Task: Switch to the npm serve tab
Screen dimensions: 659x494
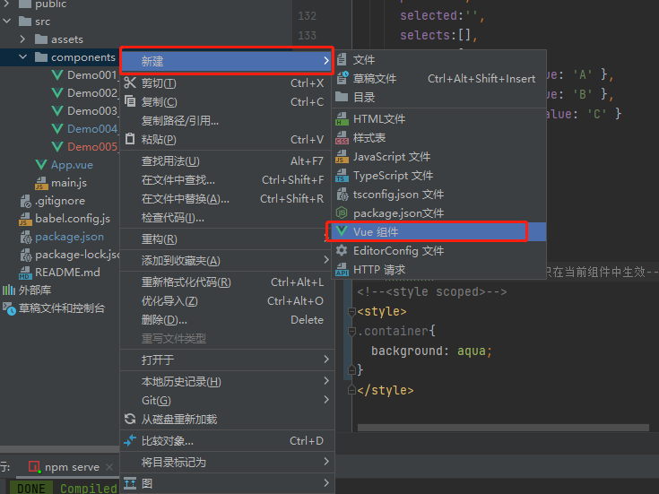Action: (x=72, y=467)
